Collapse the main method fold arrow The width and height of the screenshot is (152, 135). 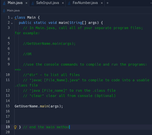pos(12,23)
